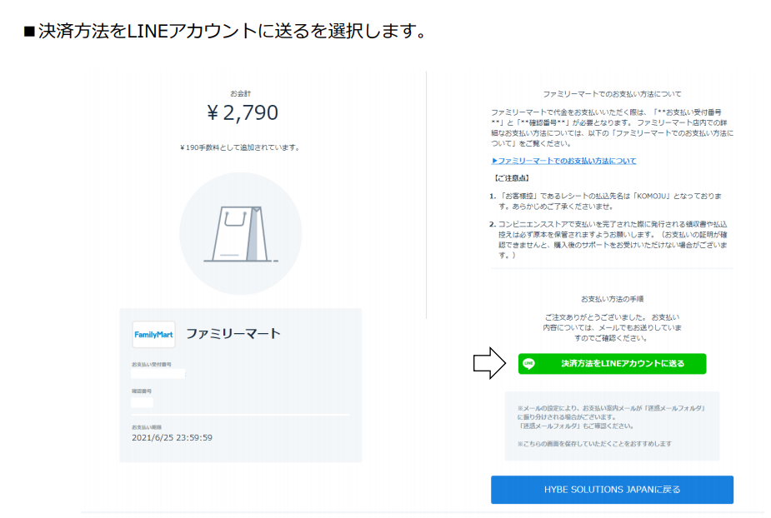Select the payment deadline 2021/6/25 23:59:59

tap(172, 437)
